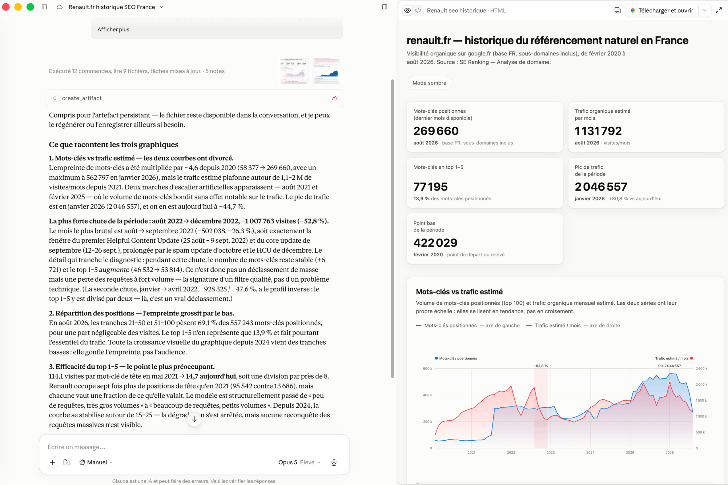The height and width of the screenshot is (485, 728).
Task: Click the Renault seo historique HTML title
Action: click(x=466, y=11)
